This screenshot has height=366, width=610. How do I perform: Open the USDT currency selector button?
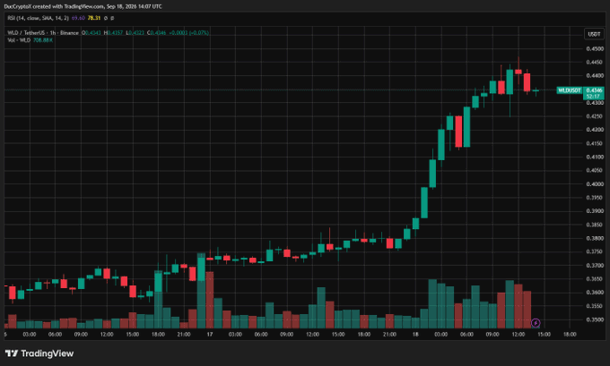tap(594, 34)
